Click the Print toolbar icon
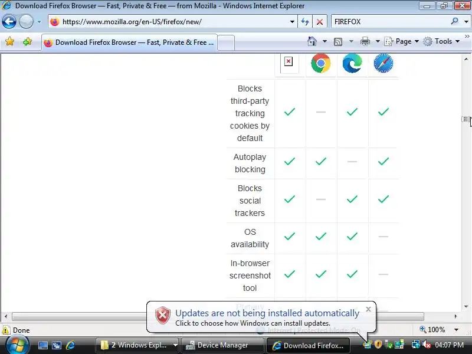The image size is (472, 354). (365, 41)
